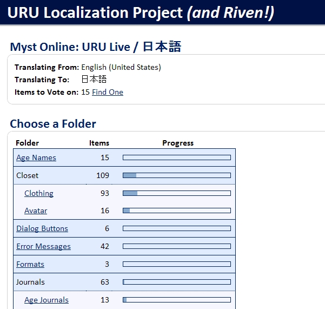Click the Myst Online: URU Live heading
Image resolution: width=325 pixels, height=309 pixels.
(x=96, y=47)
